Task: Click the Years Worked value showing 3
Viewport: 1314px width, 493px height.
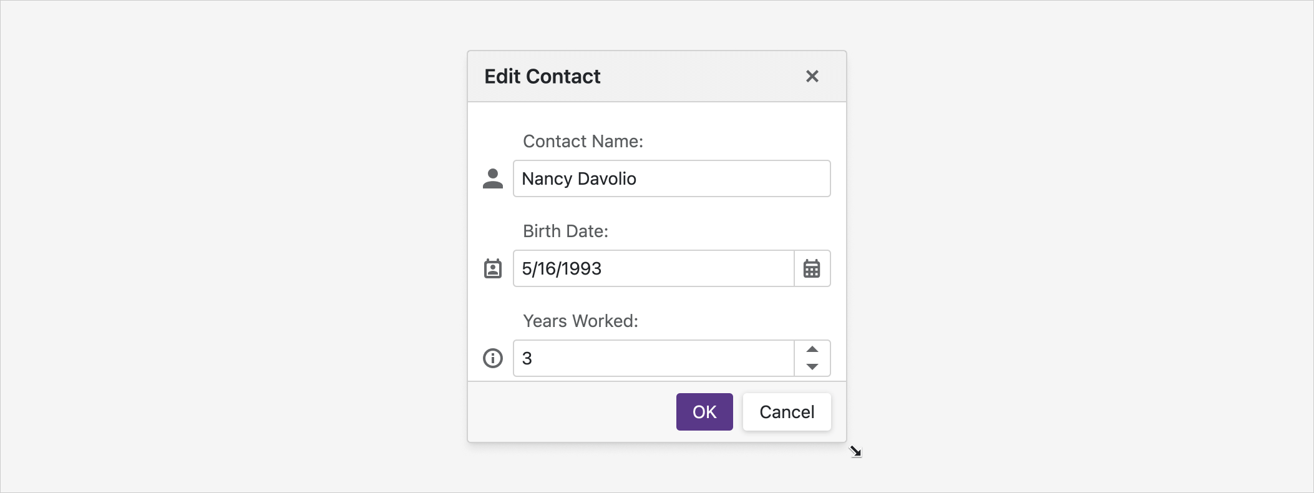Action: click(527, 358)
